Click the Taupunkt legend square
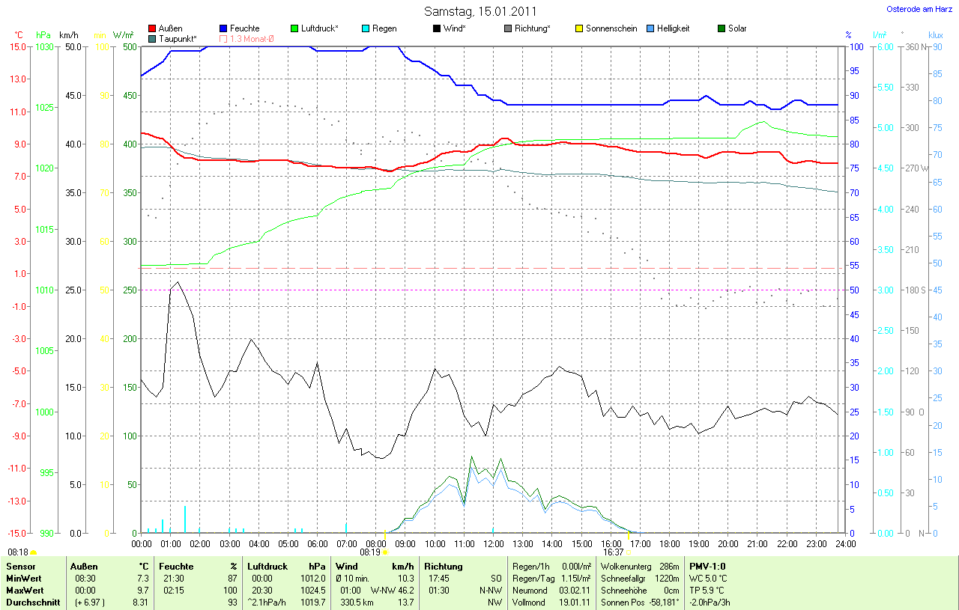The width and height of the screenshot is (959, 610). pos(153,38)
